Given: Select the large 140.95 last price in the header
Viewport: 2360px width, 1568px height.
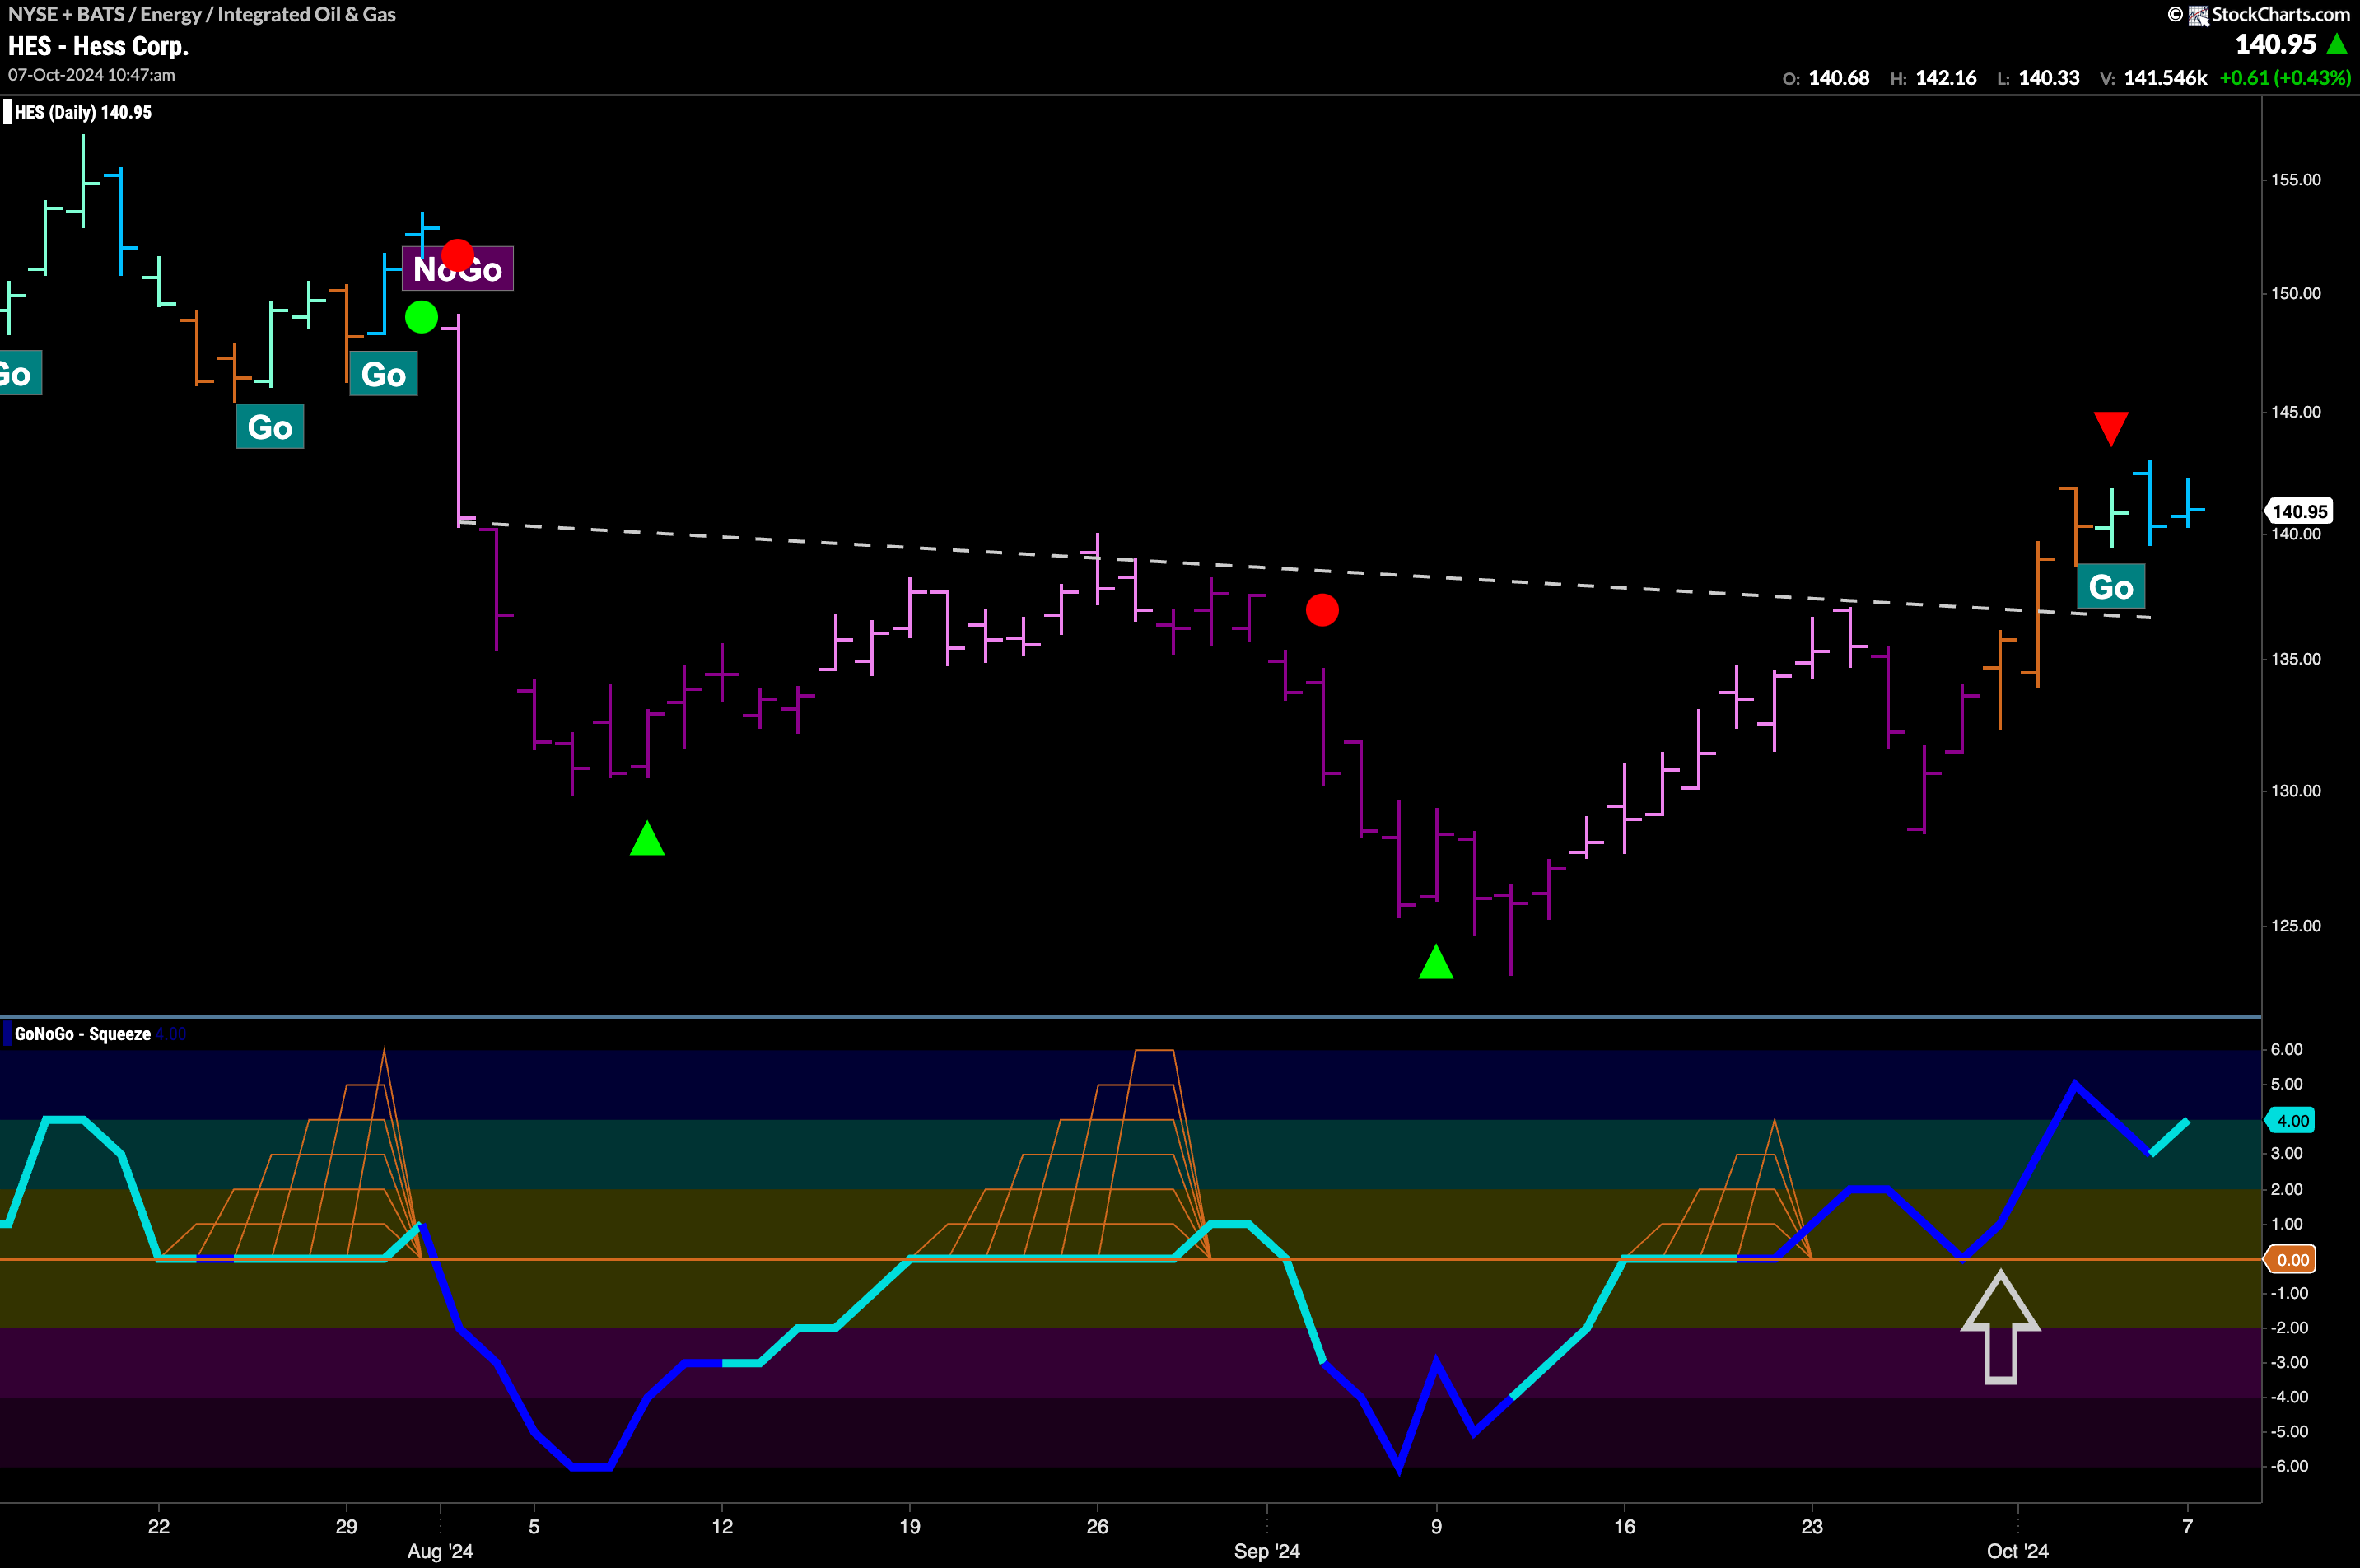Looking at the screenshot, I should 2276,44.
